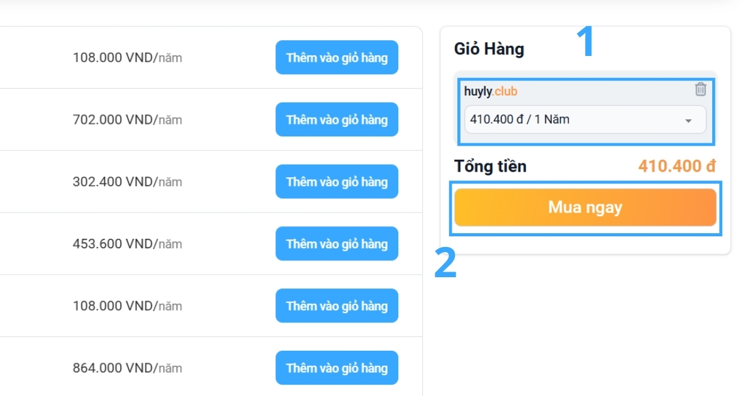Add the 108.000 VND/năm domain to cart
This screenshot has height=396, width=755.
coord(337,57)
